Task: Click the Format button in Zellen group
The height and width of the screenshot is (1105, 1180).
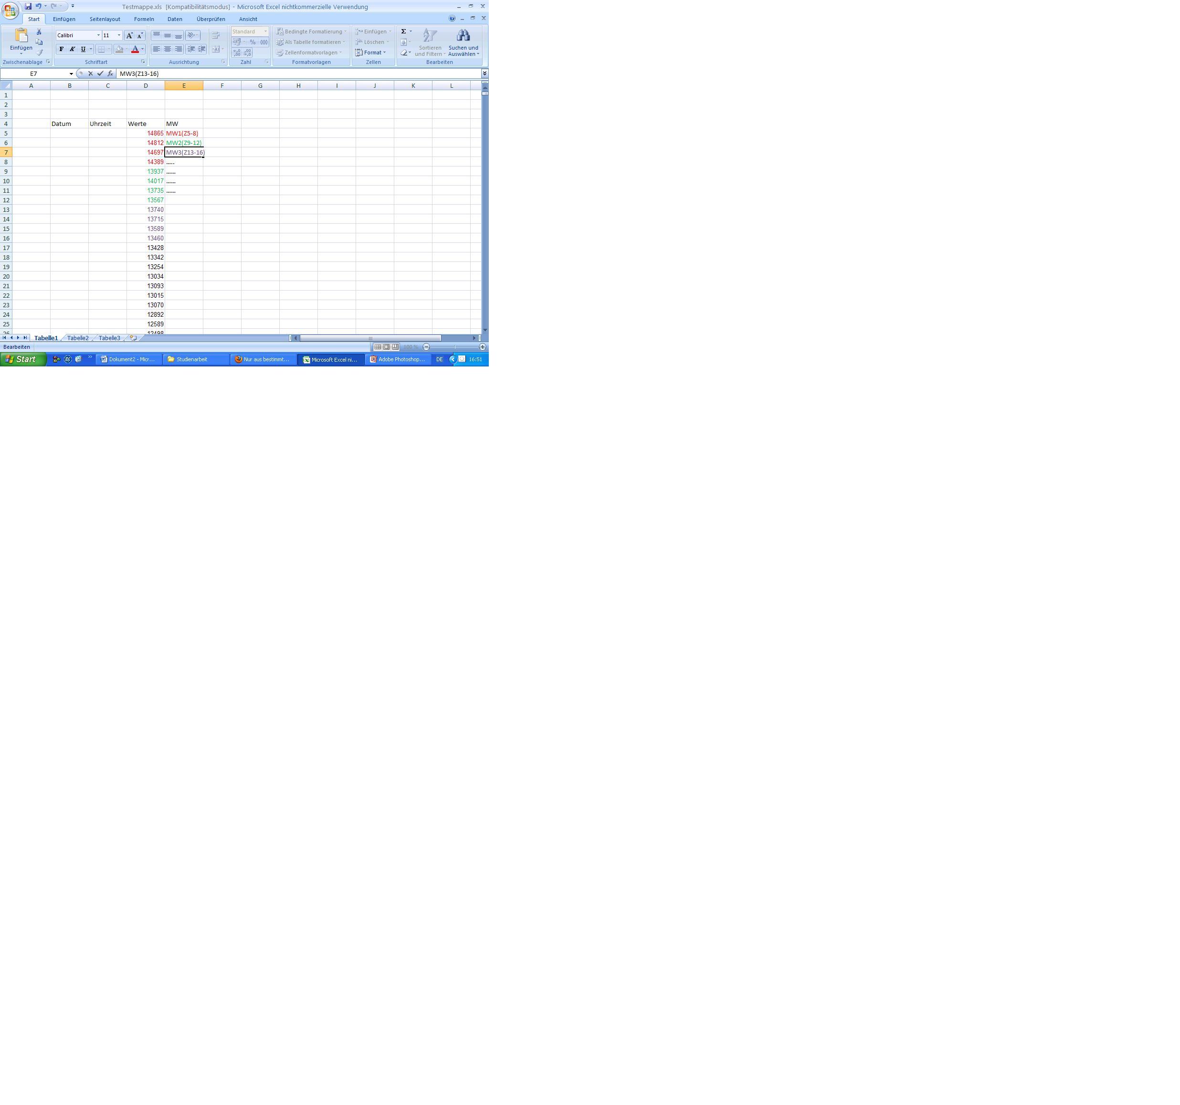Action: (371, 53)
